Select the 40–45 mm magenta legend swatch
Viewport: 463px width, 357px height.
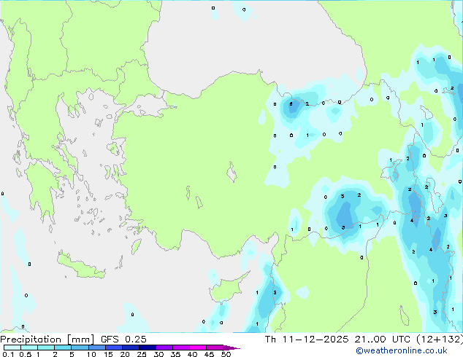click(198, 348)
